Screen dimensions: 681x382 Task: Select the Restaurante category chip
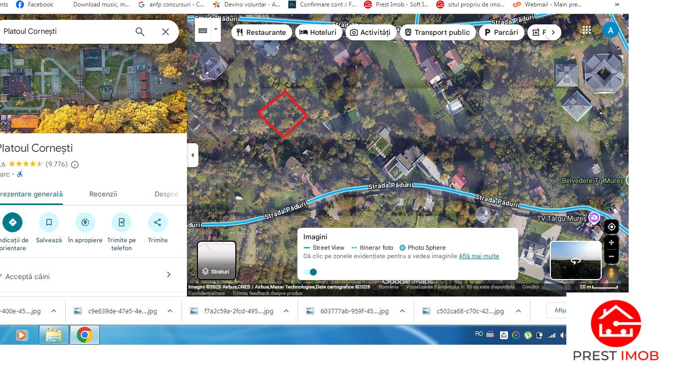[x=262, y=32]
